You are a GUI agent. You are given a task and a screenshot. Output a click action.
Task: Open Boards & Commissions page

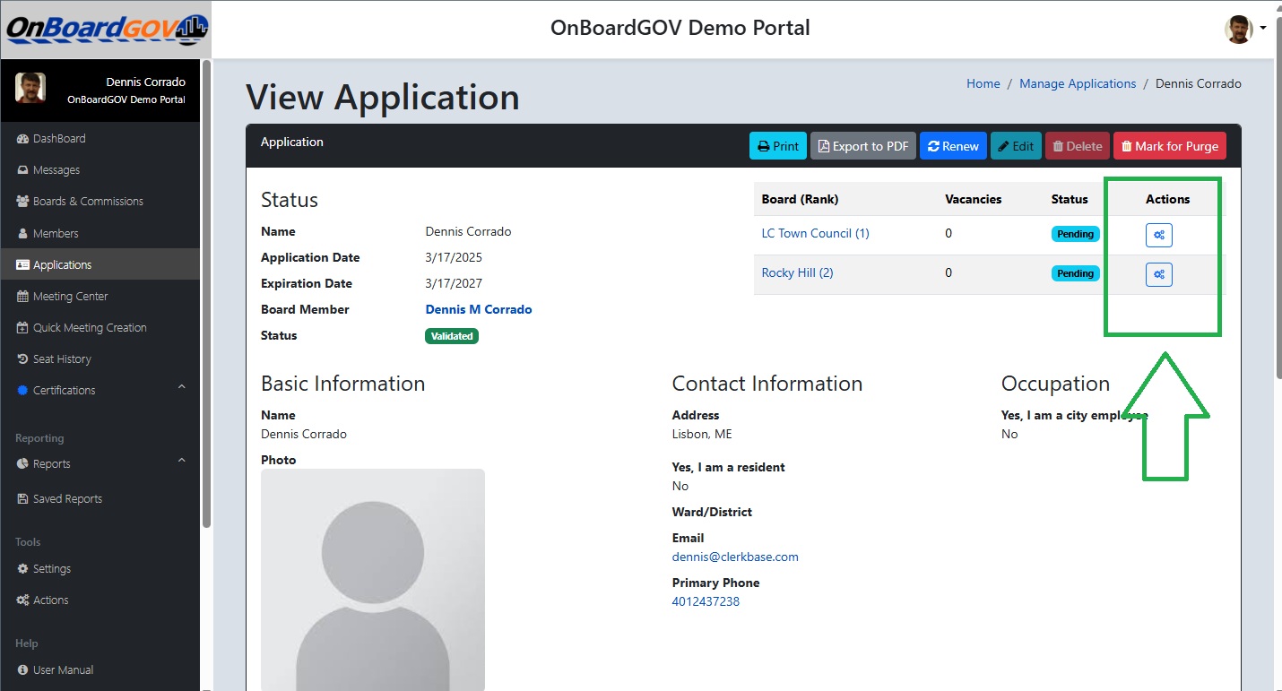tap(88, 202)
